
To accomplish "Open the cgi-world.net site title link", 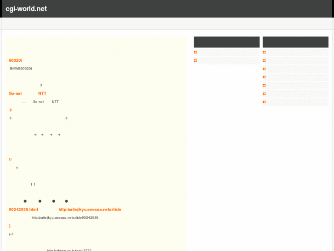I will (26, 9).
